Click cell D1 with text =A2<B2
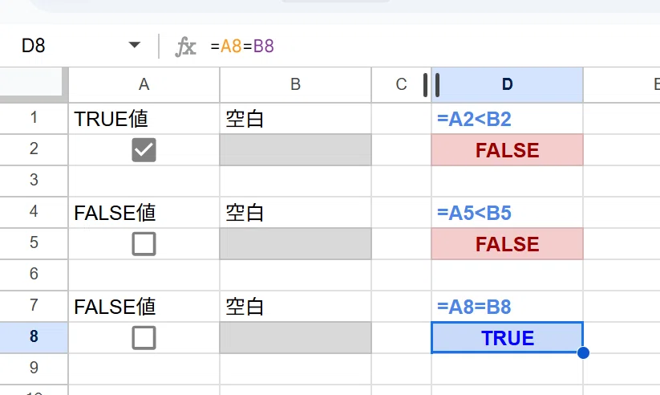Screen dimensions: 660x395 507,119
